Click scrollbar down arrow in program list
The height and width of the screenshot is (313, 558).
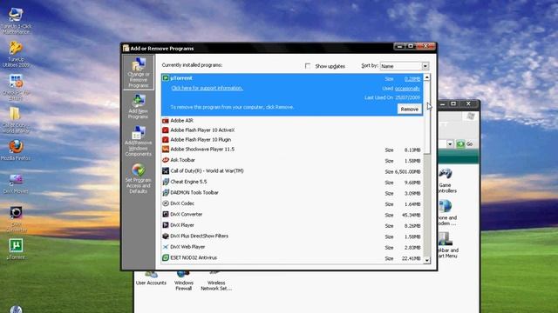(x=427, y=260)
